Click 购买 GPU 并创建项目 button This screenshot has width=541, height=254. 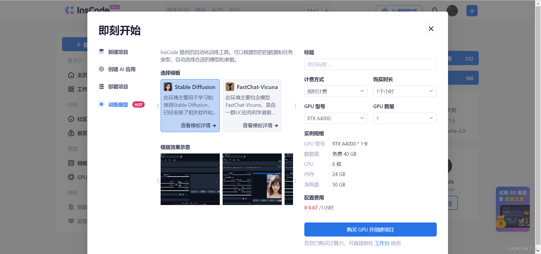[x=370, y=230]
